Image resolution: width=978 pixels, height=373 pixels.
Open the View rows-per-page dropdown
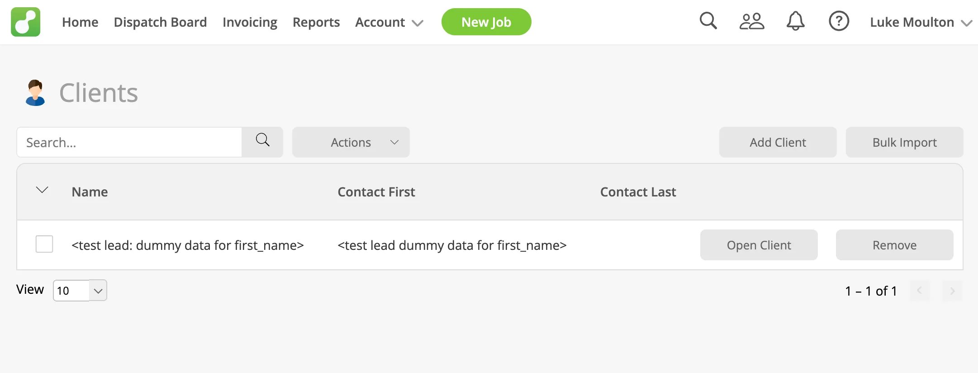click(80, 290)
